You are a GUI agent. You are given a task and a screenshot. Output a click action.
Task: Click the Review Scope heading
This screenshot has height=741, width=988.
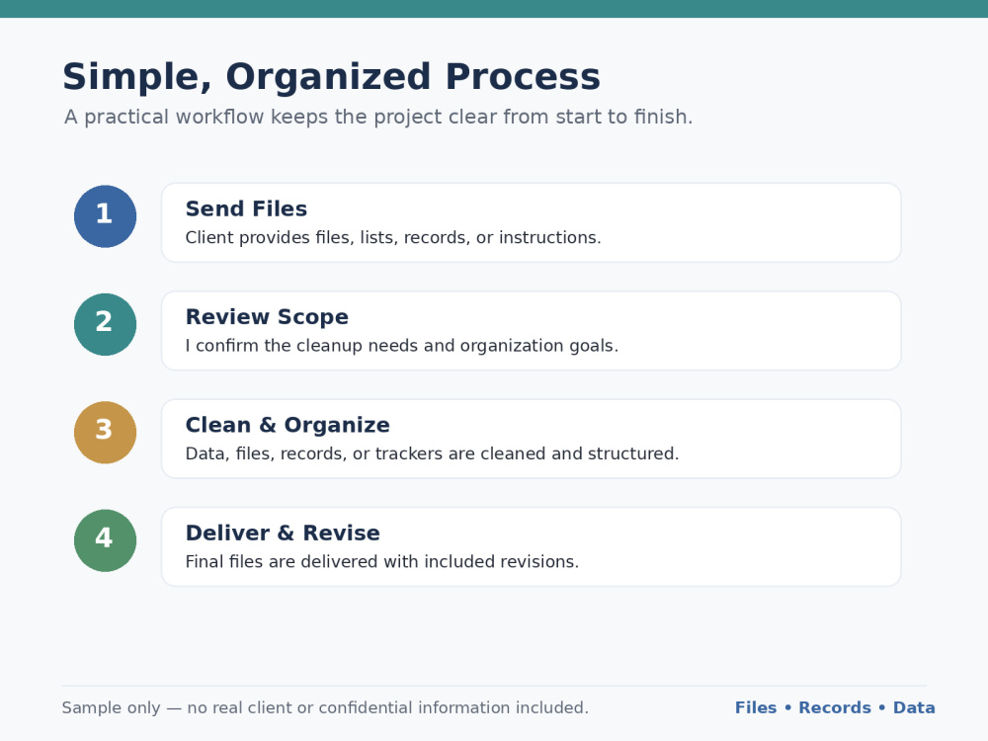pyautogui.click(x=267, y=317)
